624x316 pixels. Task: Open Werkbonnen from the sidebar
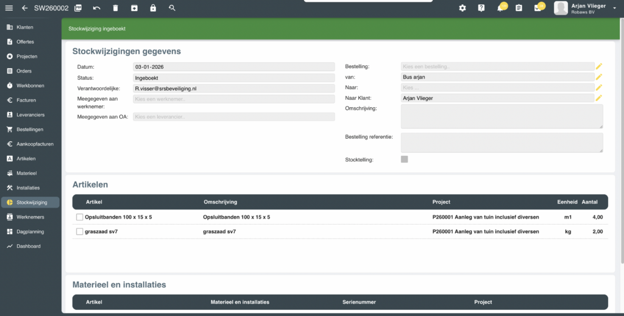click(30, 86)
